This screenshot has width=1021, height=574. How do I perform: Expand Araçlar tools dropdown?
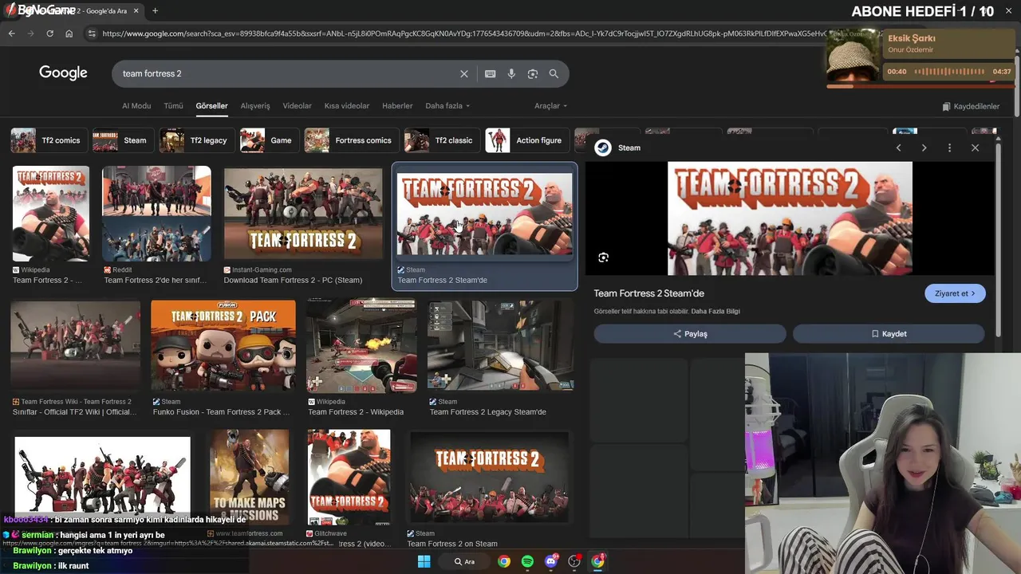pos(550,105)
